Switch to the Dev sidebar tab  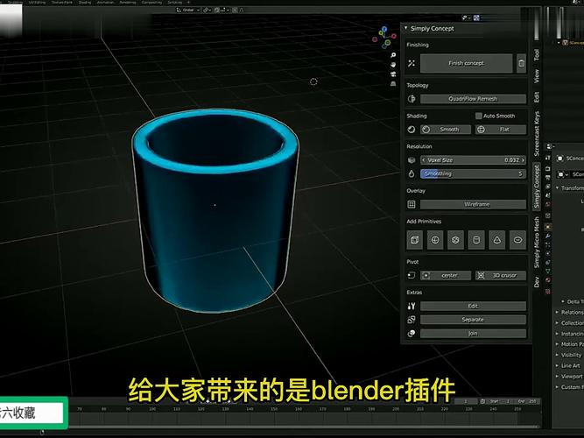coord(537,282)
